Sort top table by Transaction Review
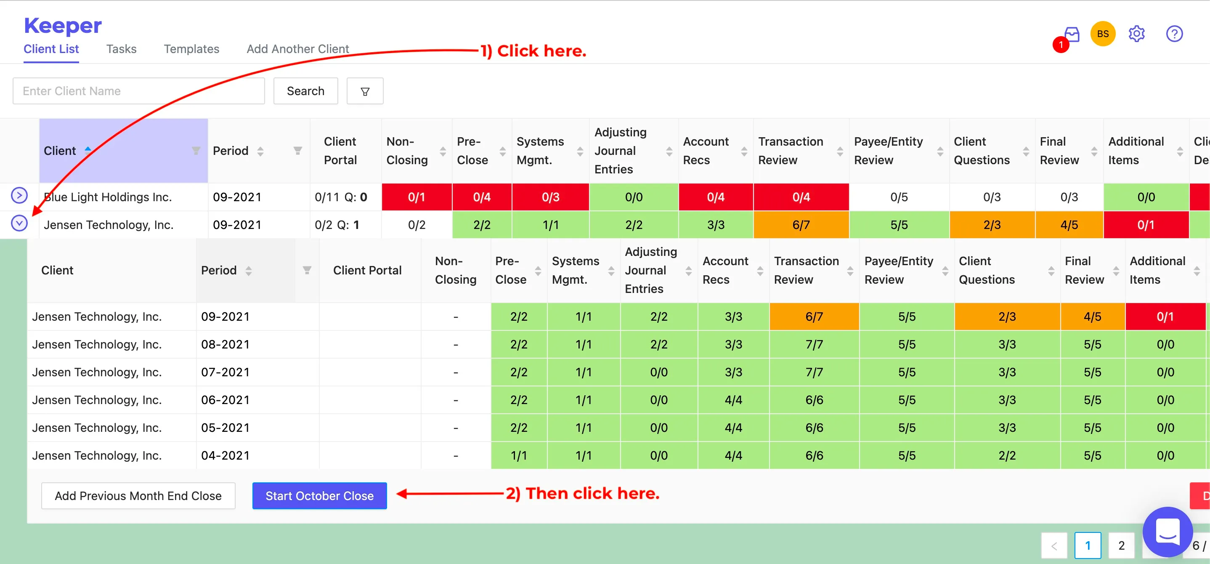 point(840,152)
